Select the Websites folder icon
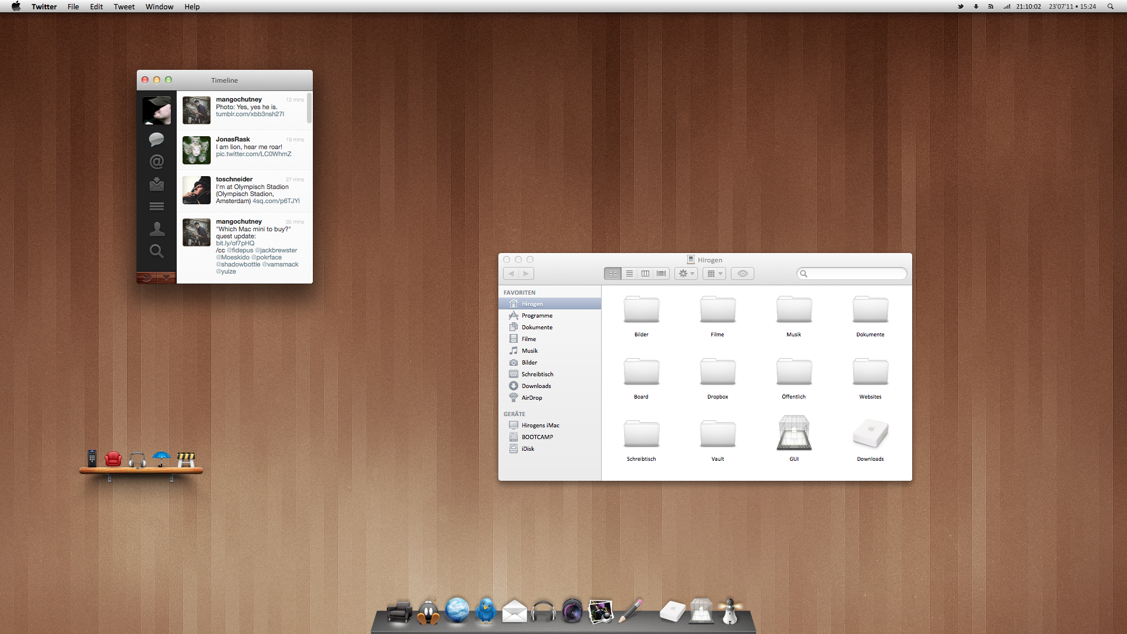 click(x=870, y=372)
